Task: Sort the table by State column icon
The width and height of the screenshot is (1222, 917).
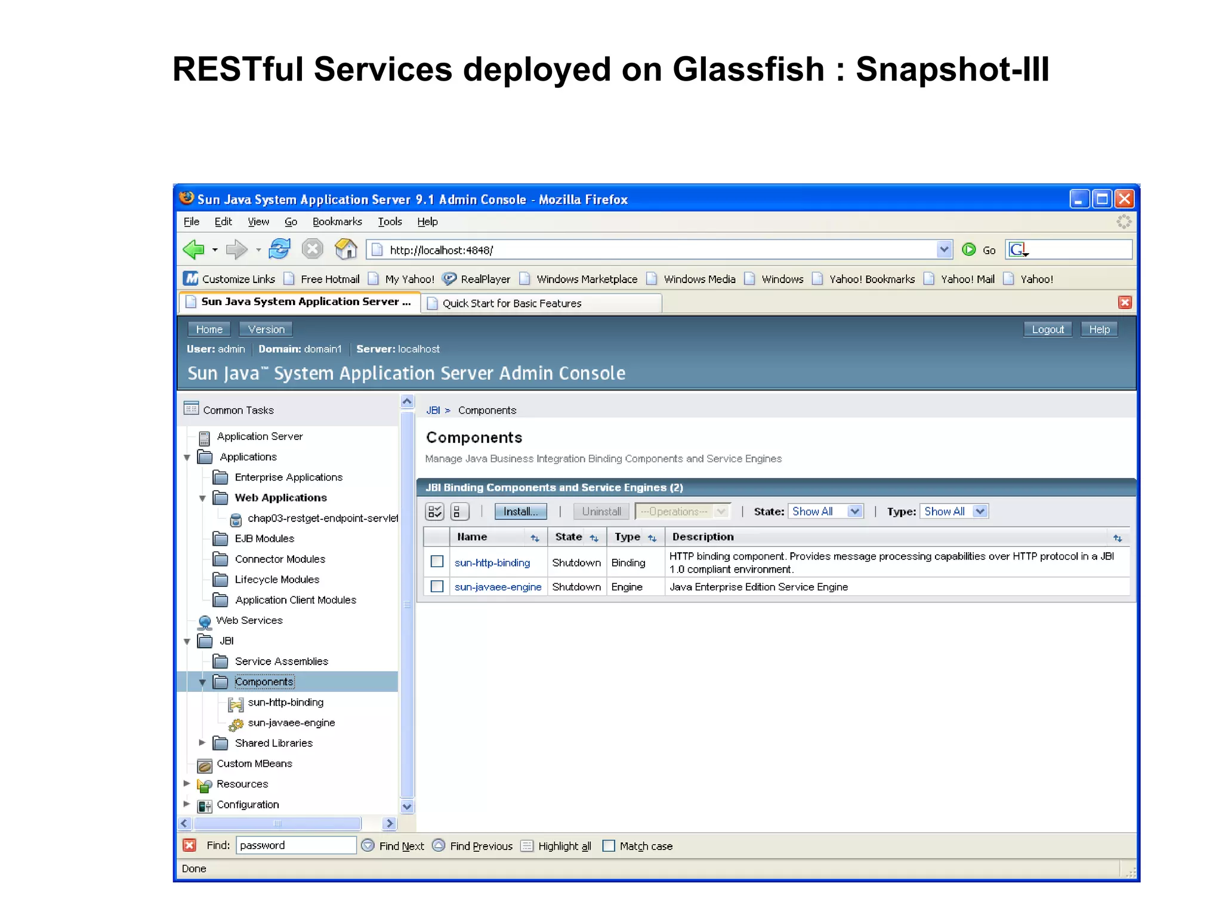Action: (594, 538)
